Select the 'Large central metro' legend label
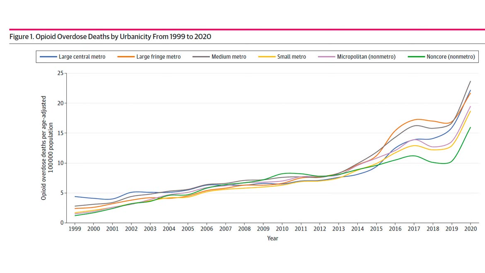 click(82, 57)
